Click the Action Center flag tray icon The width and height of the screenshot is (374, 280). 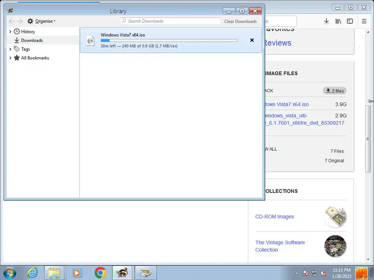click(x=306, y=273)
